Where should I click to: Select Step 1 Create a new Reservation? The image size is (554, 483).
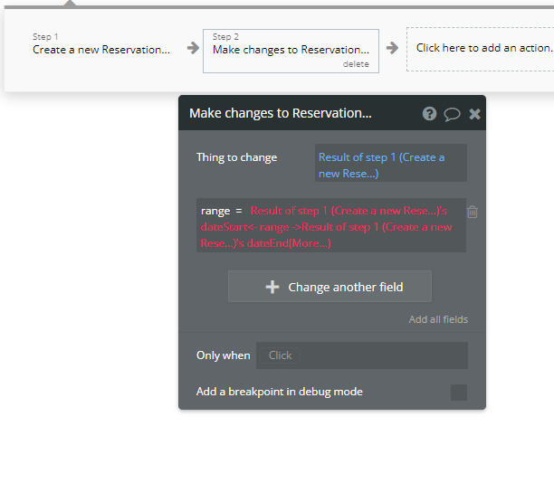coord(100,50)
